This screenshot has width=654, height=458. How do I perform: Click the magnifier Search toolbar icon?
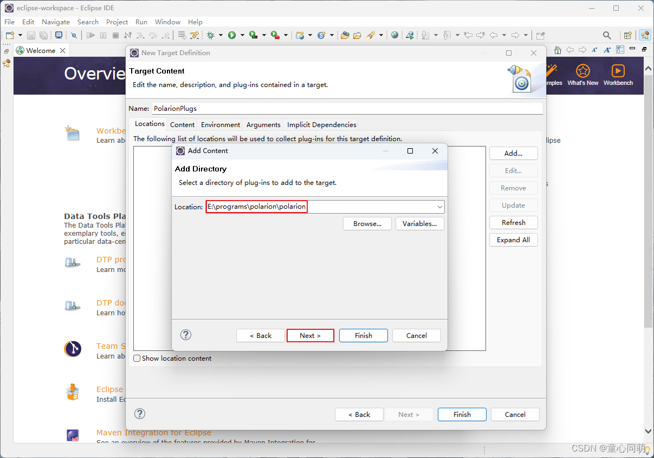pyautogui.click(x=607, y=35)
